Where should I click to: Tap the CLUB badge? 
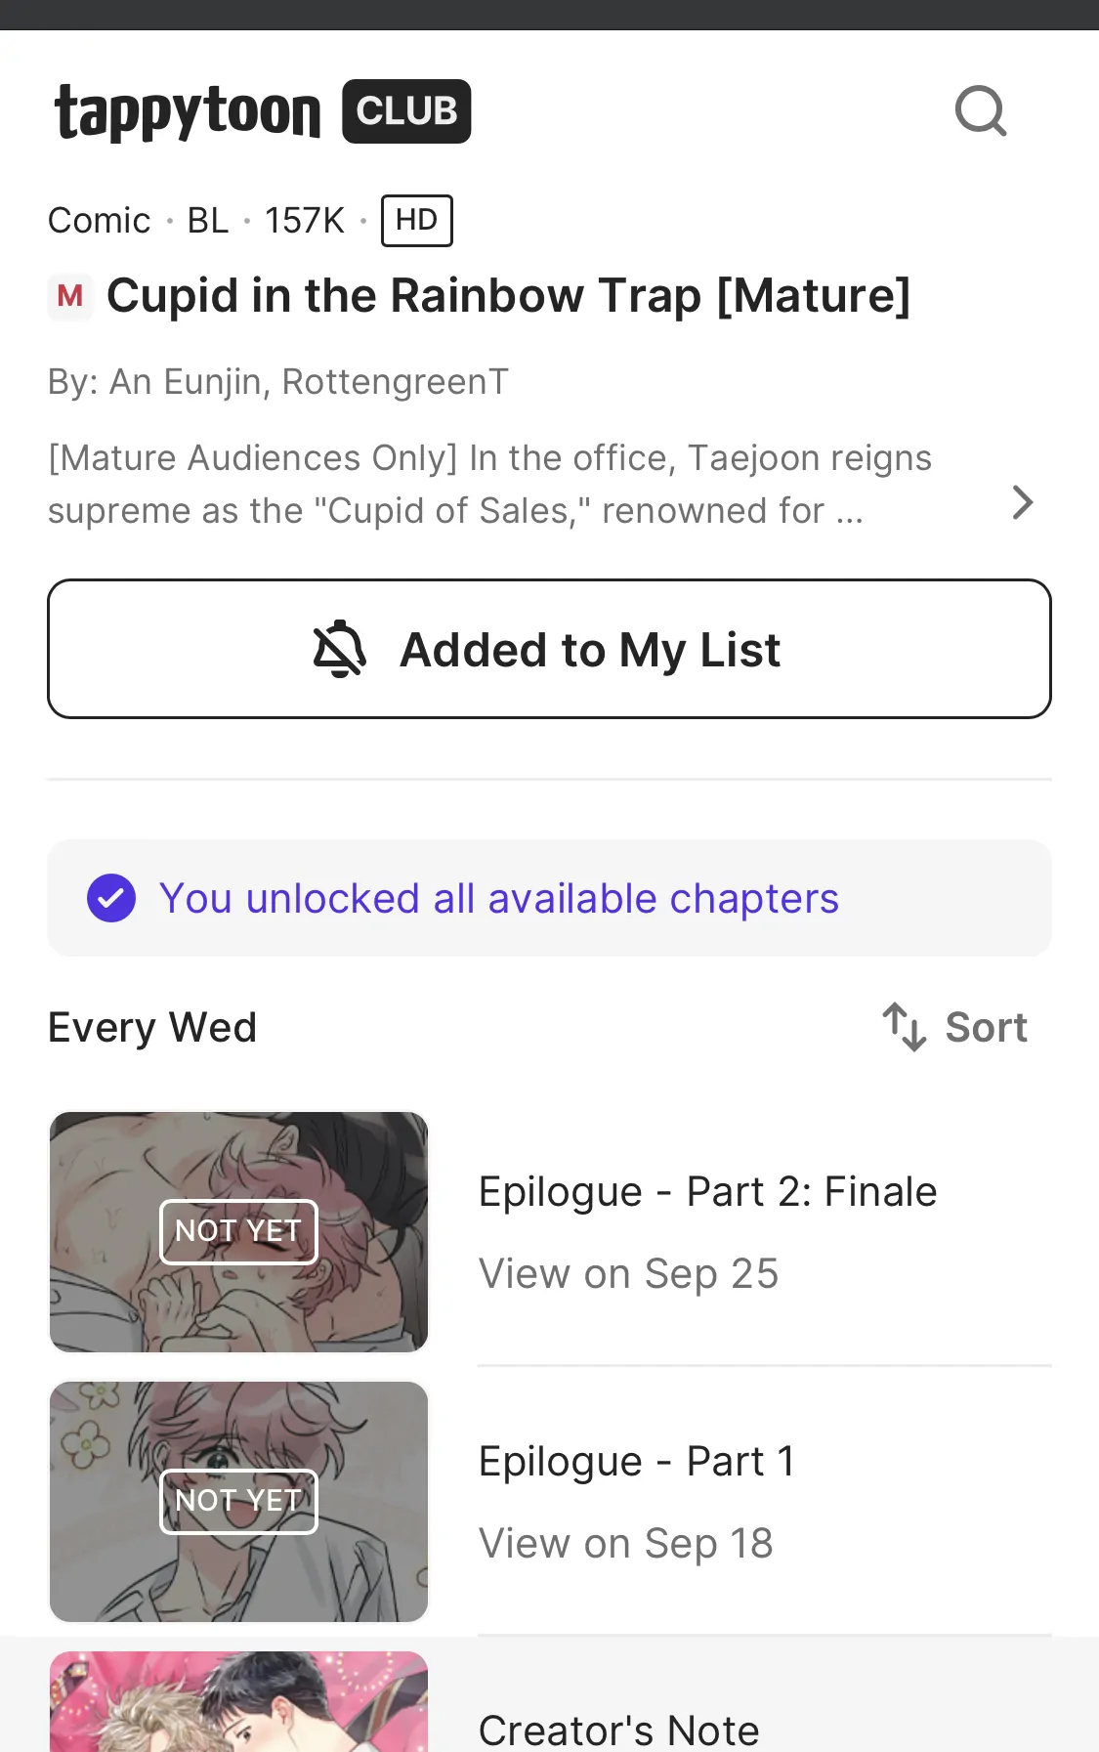[406, 111]
